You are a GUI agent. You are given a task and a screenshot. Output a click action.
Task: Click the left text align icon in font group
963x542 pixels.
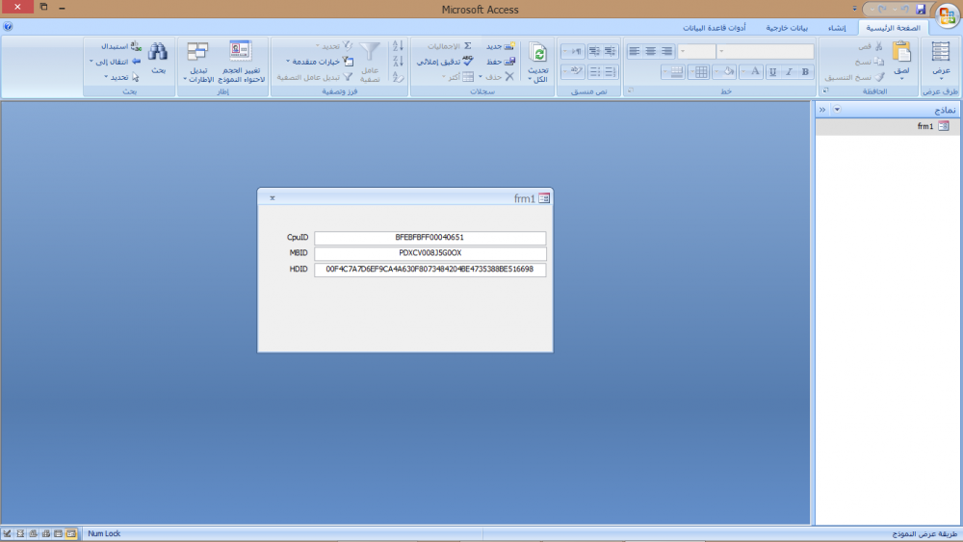click(635, 52)
